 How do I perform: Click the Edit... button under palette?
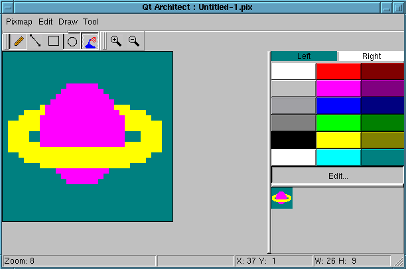tap(338, 176)
